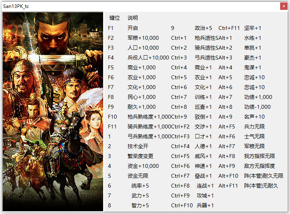Click the 骑兵适性S entry
Screen dimensions: 290x214
point(206,48)
